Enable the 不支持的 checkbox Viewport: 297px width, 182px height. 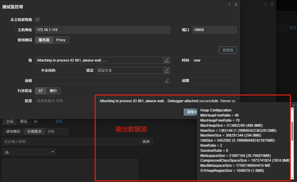point(37,71)
